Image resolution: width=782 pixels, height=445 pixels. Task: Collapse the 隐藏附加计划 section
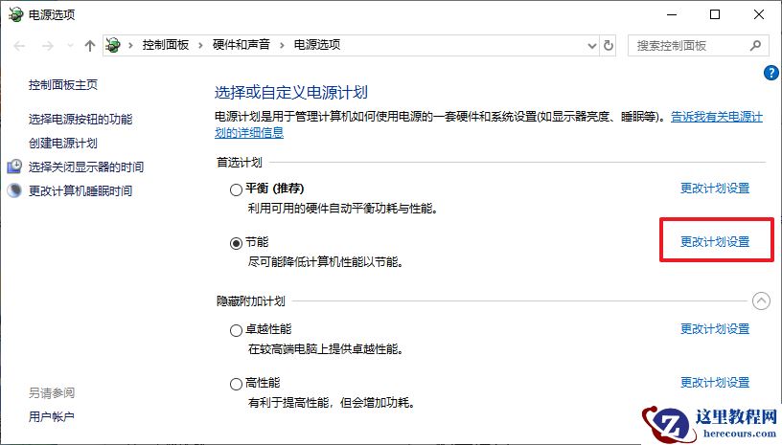click(x=761, y=300)
